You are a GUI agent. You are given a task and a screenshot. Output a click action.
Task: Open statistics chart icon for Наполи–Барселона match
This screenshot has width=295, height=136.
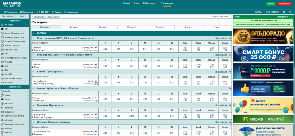tap(96, 47)
